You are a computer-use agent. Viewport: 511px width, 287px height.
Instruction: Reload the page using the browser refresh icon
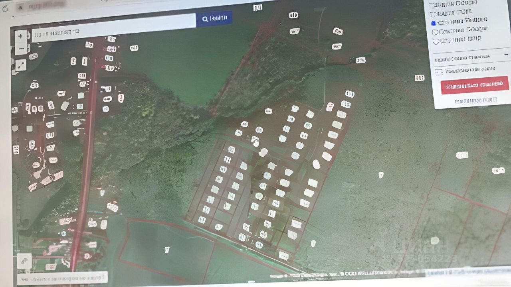[x=6, y=9]
